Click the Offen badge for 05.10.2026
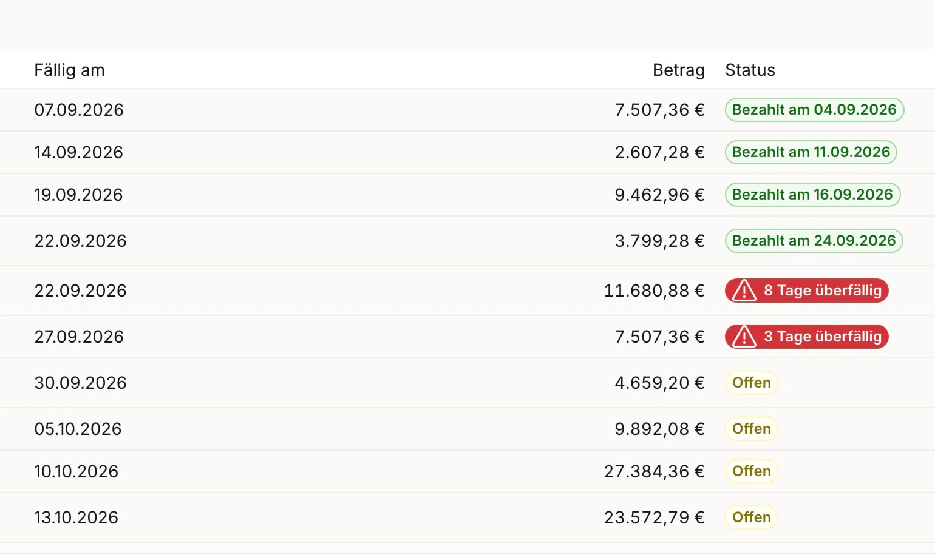The image size is (935, 555). coord(752,429)
